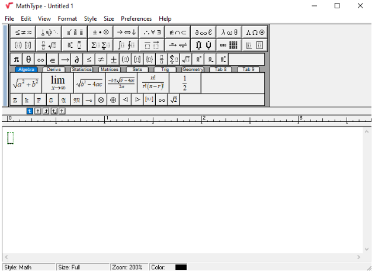Select the center-justified tab stop
Viewport: 375px width, 274px height.
coord(38,111)
